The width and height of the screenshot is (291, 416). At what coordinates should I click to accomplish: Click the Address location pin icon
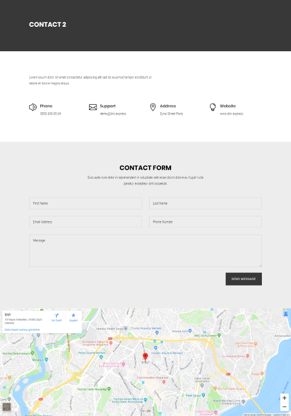point(153,107)
